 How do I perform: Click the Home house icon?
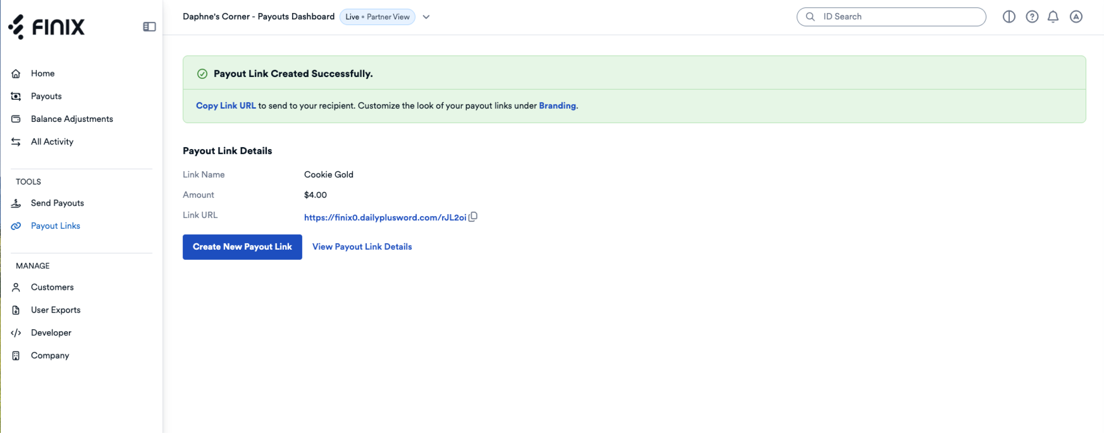pyautogui.click(x=16, y=74)
